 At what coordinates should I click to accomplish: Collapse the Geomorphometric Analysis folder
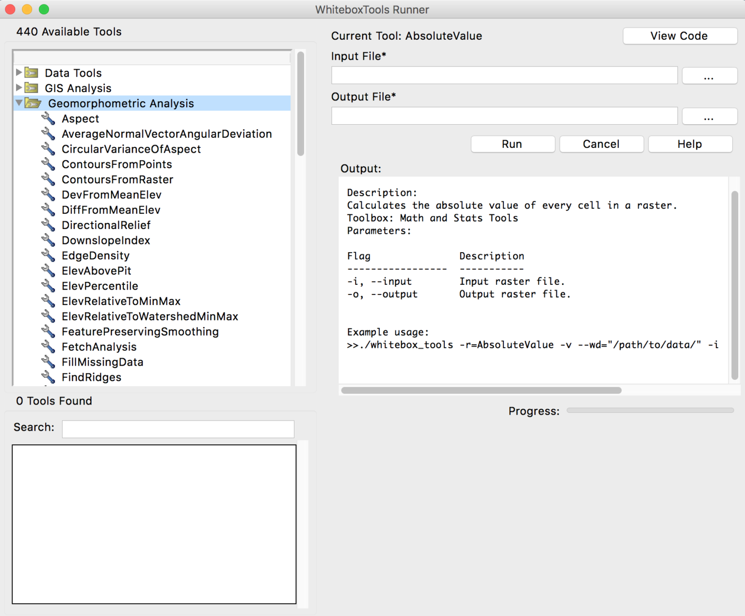click(18, 103)
